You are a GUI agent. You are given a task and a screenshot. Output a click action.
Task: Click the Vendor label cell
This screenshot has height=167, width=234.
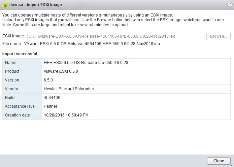22,89
